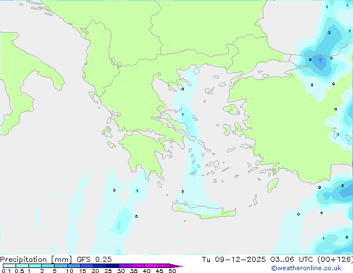Click the '50' legend scale label
The image size is (353, 273).
(172, 271)
